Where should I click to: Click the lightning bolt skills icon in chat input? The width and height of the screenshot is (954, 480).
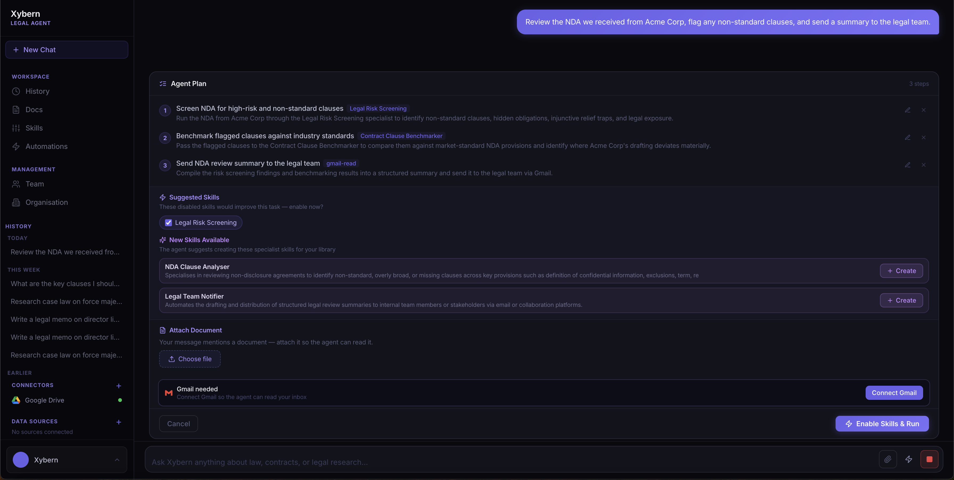pyautogui.click(x=909, y=459)
